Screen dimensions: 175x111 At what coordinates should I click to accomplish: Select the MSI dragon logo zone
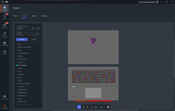tap(93, 41)
